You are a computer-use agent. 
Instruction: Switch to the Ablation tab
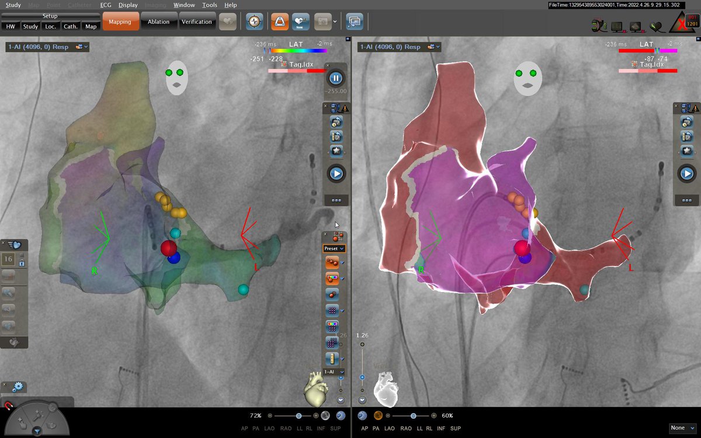[158, 22]
